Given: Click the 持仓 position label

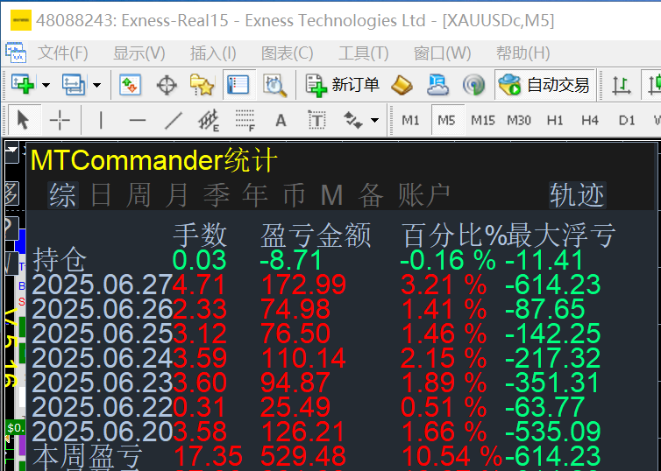Looking at the screenshot, I should (x=60, y=260).
